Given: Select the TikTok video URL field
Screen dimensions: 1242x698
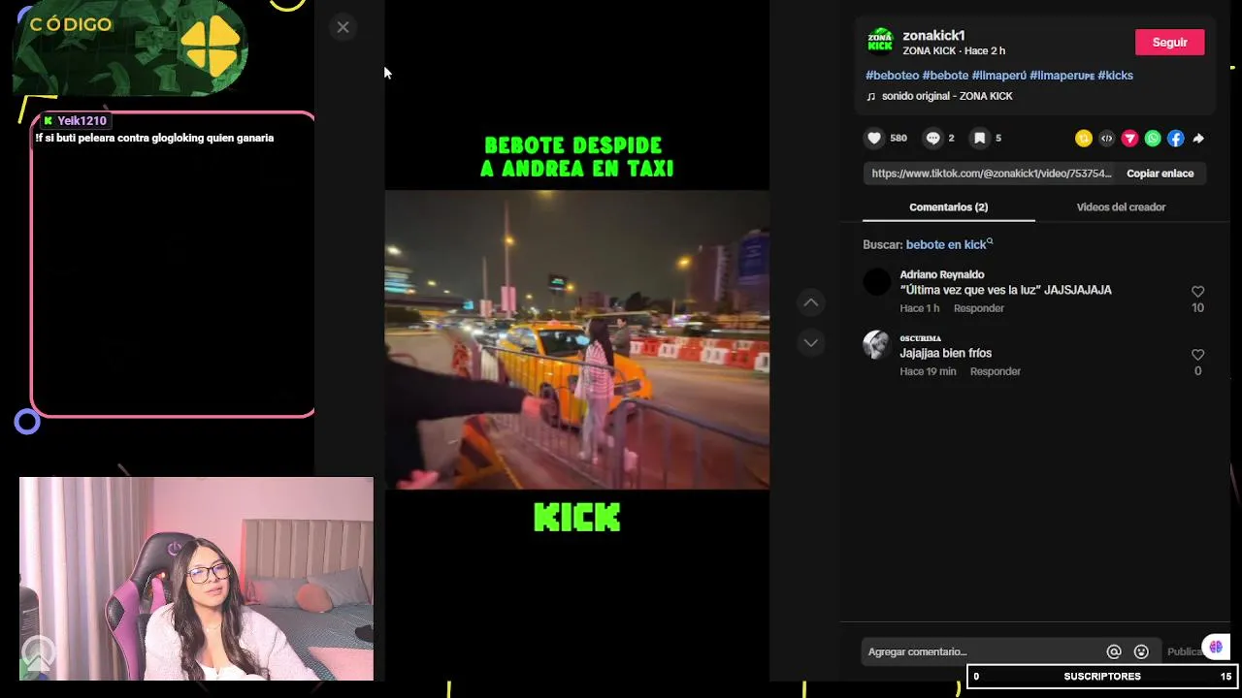Looking at the screenshot, I should pyautogui.click(x=992, y=174).
